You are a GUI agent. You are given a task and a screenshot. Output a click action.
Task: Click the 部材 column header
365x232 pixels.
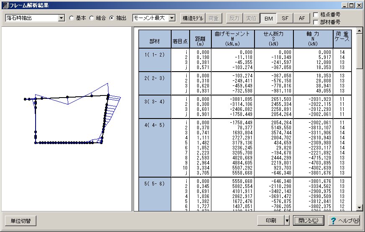point(155,39)
